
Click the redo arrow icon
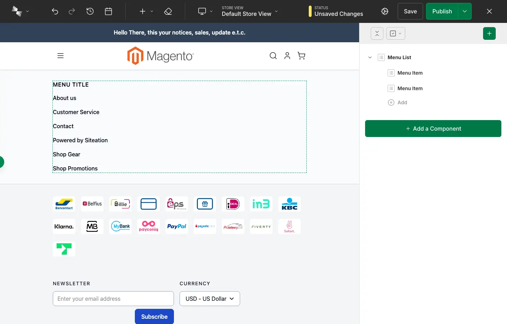pos(72,11)
